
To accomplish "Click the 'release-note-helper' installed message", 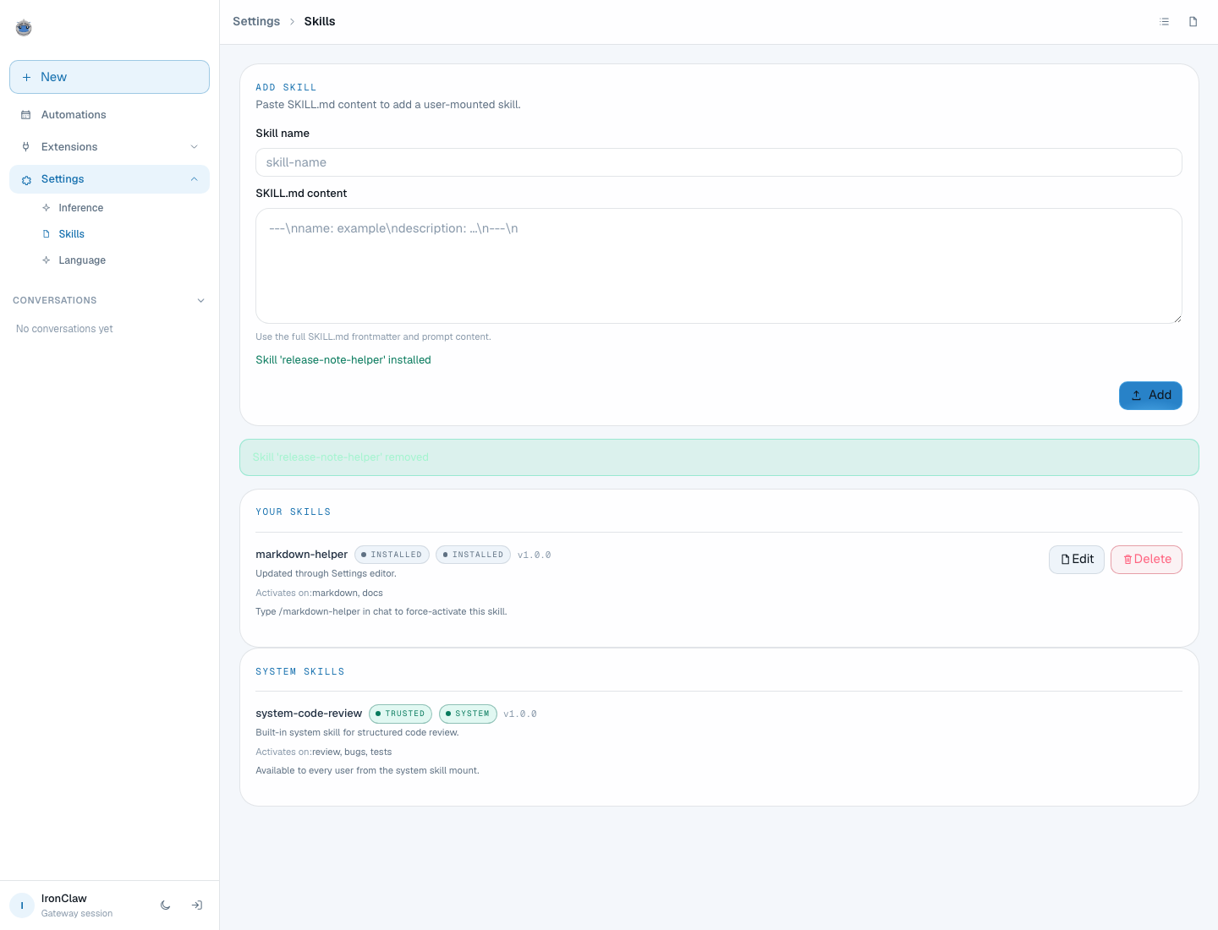I will coord(343,360).
